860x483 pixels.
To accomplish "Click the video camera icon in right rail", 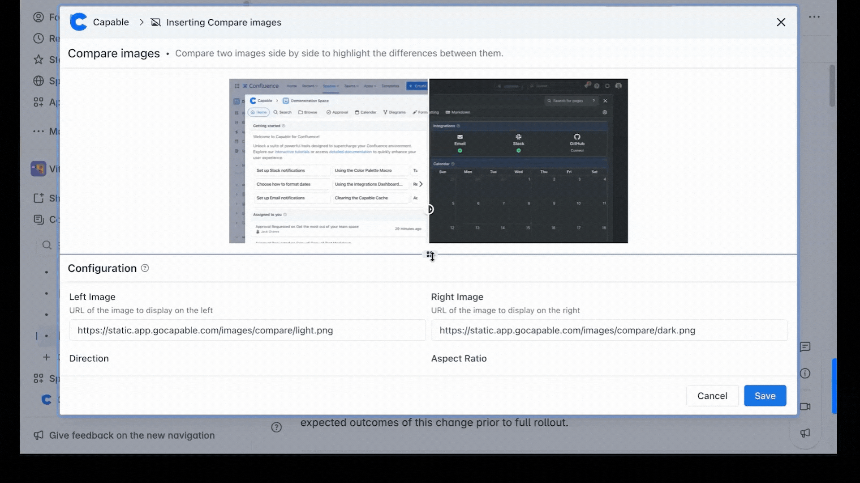I will tap(805, 407).
